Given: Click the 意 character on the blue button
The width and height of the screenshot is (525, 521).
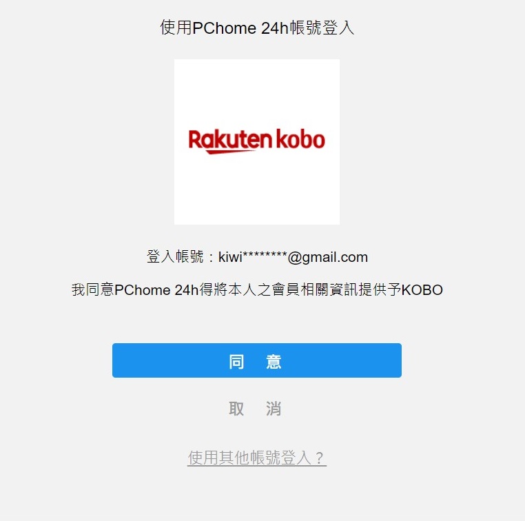Looking at the screenshot, I should [x=274, y=362].
